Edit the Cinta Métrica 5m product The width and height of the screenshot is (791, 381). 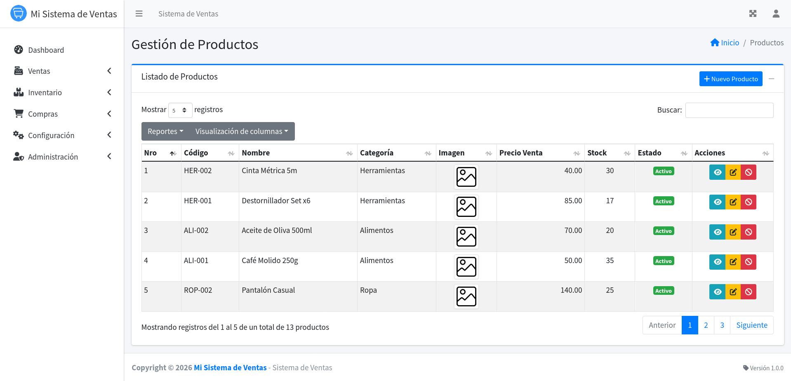pos(733,172)
